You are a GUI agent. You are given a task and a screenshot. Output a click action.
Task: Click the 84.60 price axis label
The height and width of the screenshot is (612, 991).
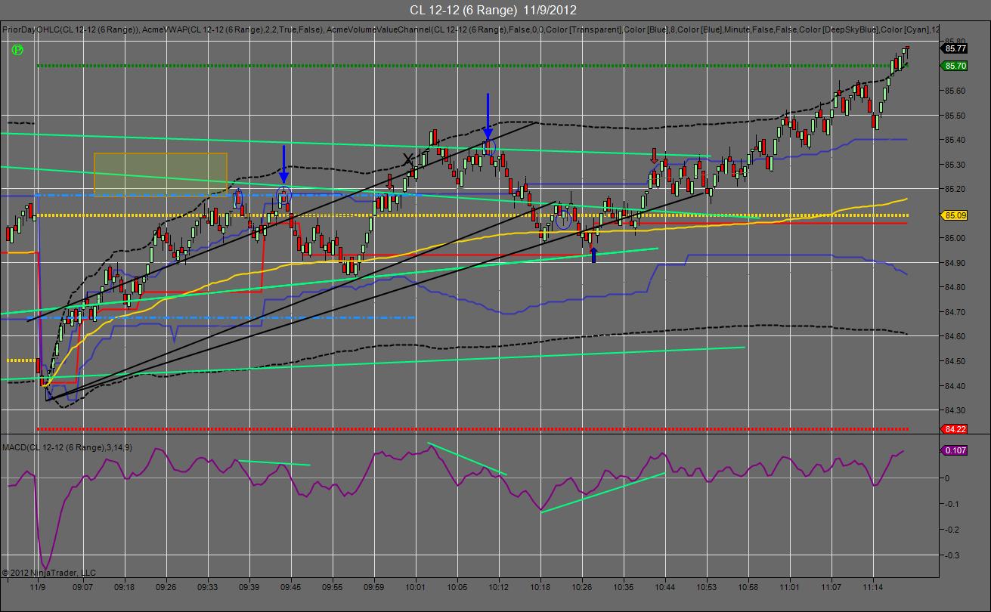[x=955, y=336]
